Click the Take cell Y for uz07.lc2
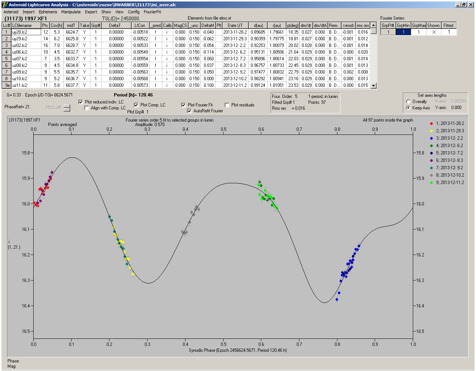 [x=85, y=59]
